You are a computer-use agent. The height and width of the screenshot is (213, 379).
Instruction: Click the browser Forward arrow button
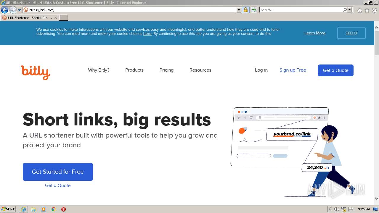(12, 10)
